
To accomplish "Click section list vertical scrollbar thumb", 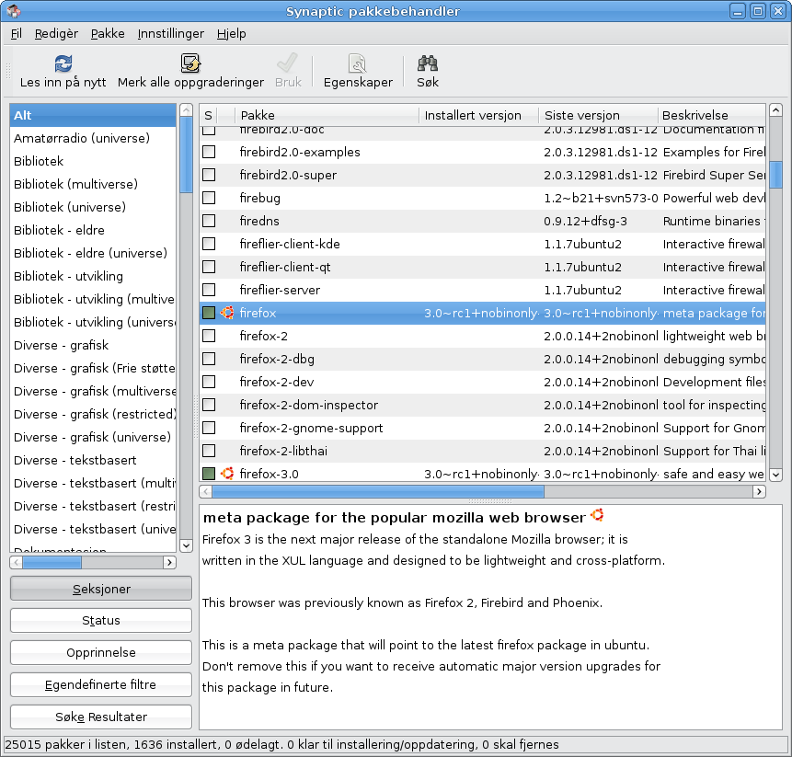I will 186,155.
